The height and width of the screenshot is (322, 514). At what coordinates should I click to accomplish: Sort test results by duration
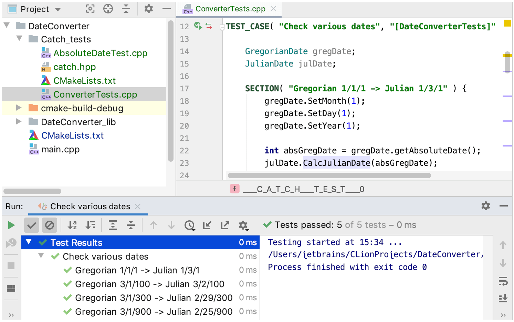pos(91,225)
